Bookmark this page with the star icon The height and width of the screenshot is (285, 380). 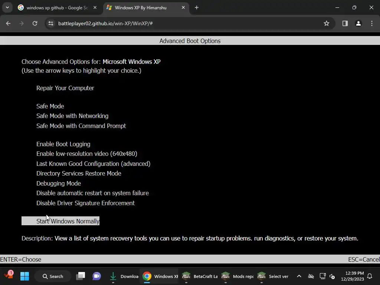click(327, 23)
